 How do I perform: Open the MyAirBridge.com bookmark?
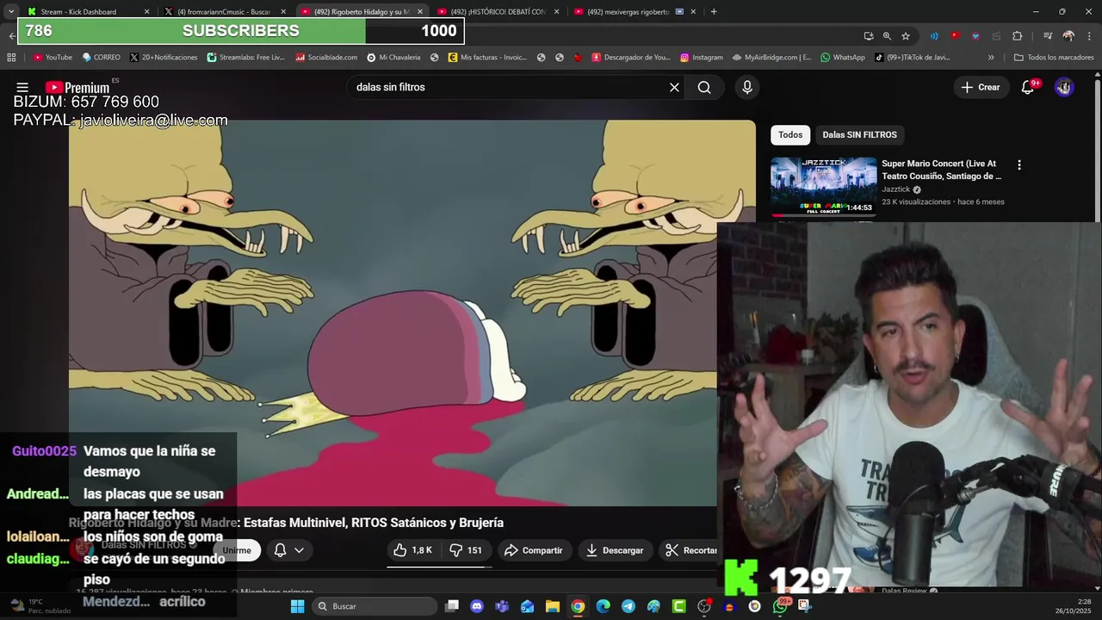coord(771,58)
